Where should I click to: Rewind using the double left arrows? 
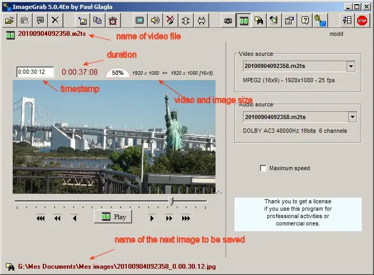tap(57, 218)
